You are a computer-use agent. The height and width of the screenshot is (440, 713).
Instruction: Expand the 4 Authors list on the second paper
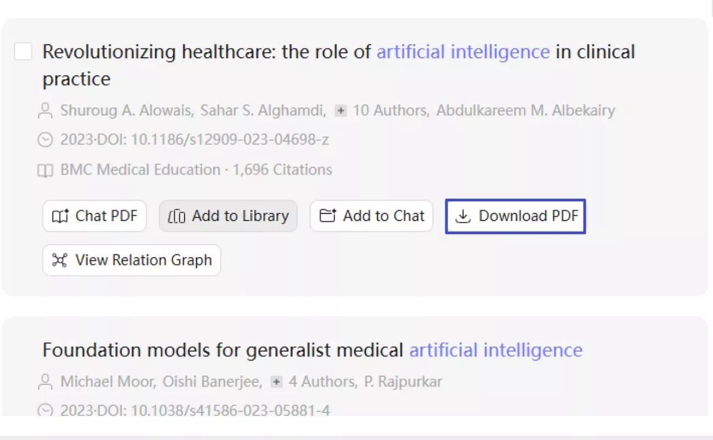pyautogui.click(x=275, y=381)
